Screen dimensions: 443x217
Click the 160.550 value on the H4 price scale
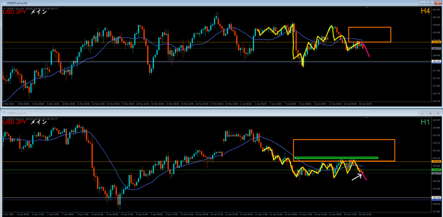pos(436,9)
